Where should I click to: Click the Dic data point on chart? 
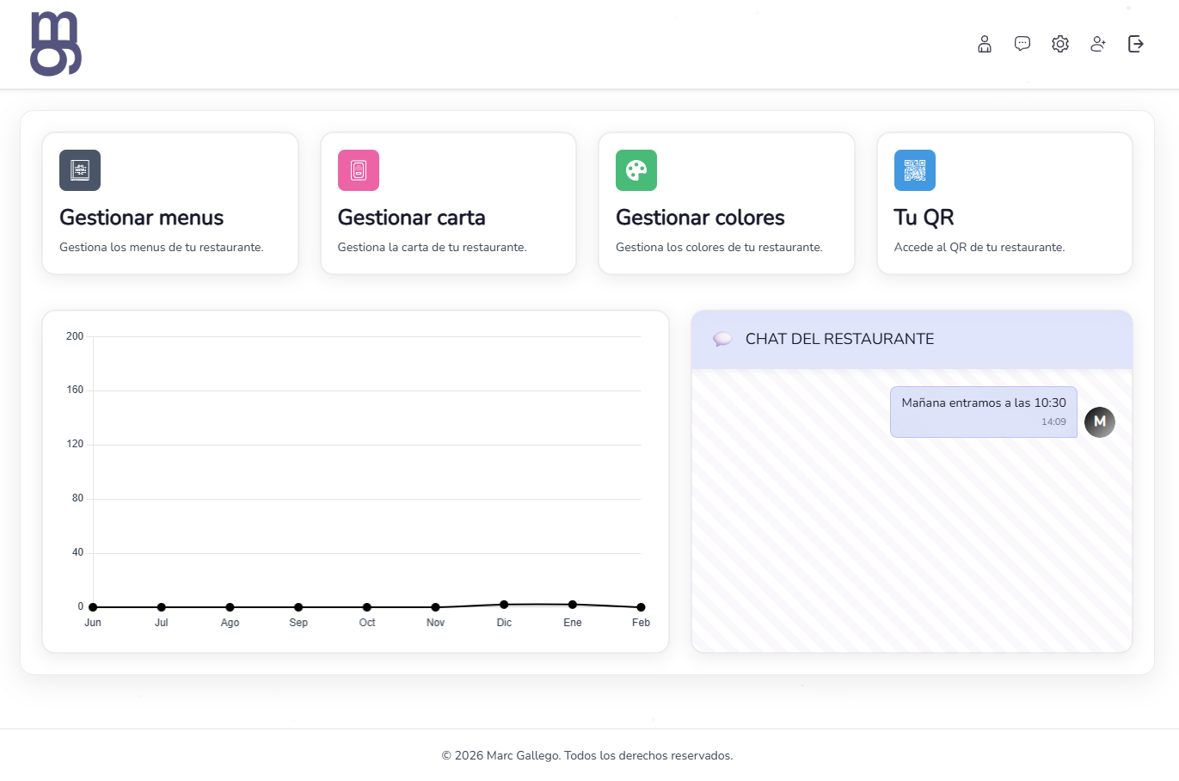pyautogui.click(x=504, y=605)
